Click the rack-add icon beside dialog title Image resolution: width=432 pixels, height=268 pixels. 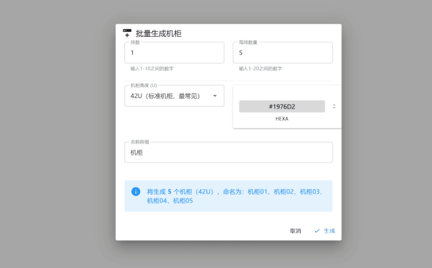pyautogui.click(x=127, y=33)
